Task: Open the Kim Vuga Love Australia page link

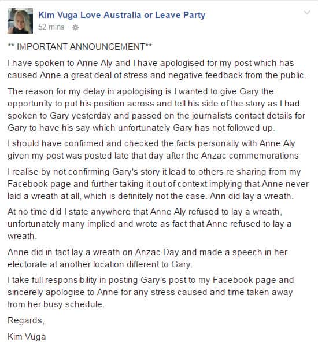Action: coord(121,15)
